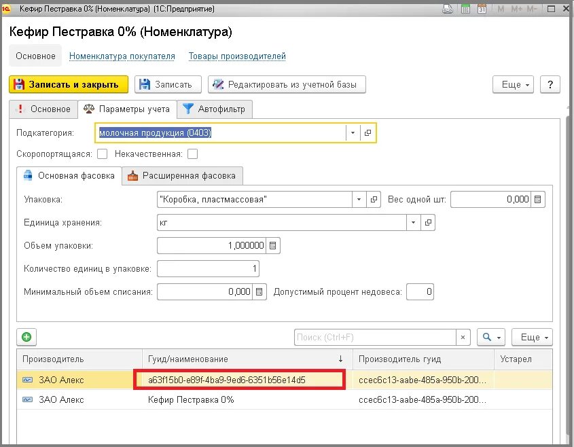Open calculator for Минимальный объем списания

pos(259,292)
